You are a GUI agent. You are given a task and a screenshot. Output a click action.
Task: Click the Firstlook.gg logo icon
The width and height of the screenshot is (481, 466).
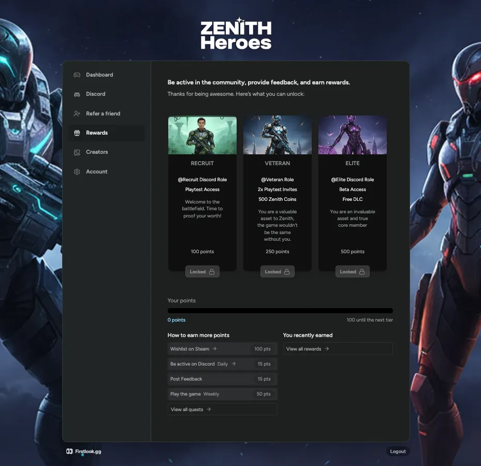(x=69, y=452)
